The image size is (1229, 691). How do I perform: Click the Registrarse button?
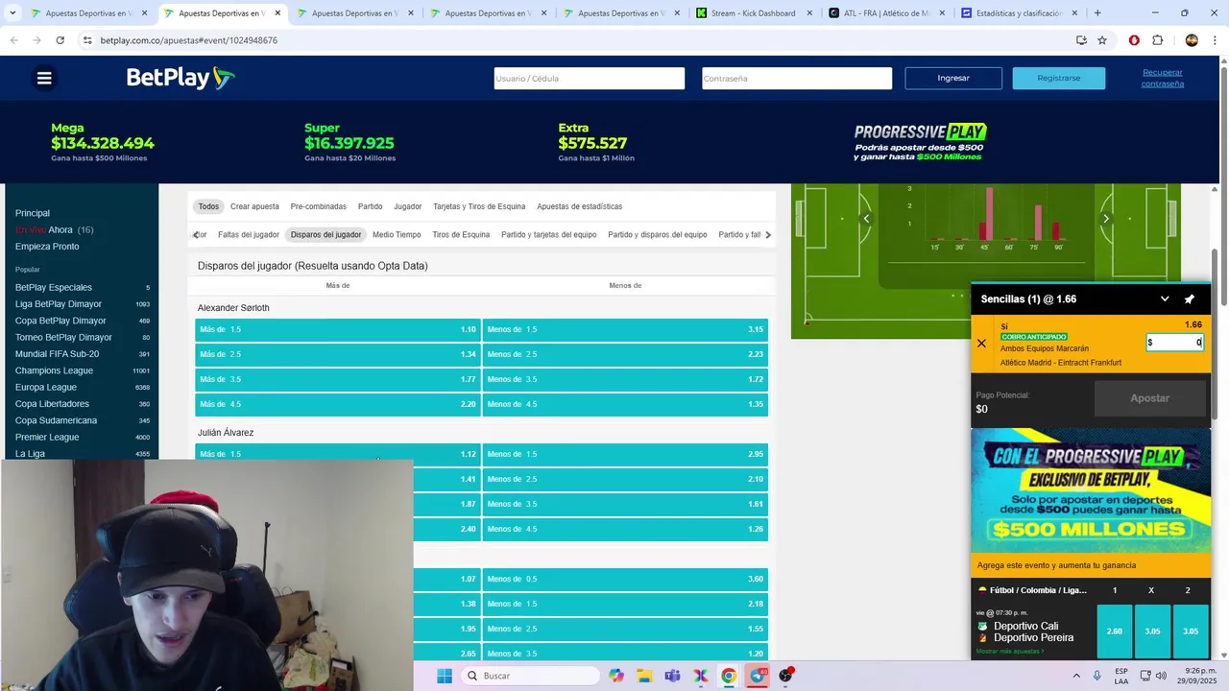[x=1058, y=78]
